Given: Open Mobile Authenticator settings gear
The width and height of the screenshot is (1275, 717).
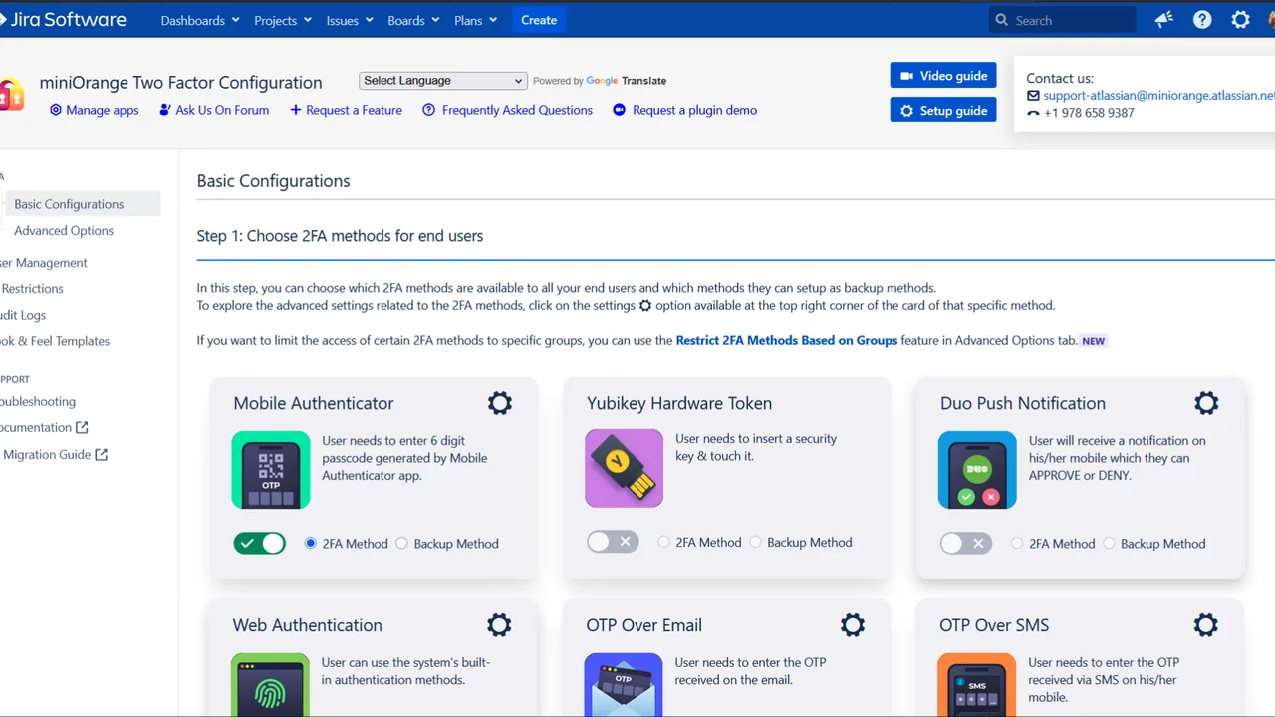Looking at the screenshot, I should [499, 403].
